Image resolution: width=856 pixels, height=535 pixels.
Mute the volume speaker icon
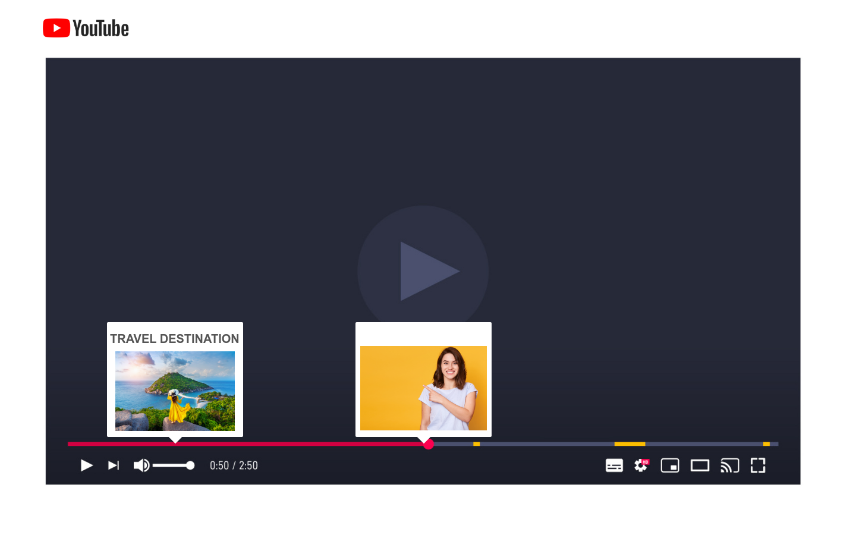click(141, 465)
